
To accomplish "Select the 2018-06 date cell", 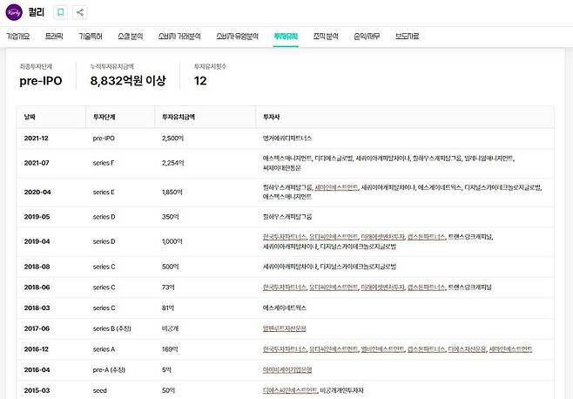I will [37, 287].
